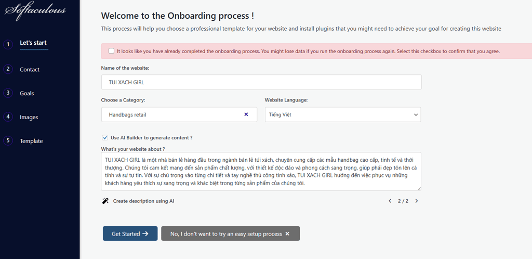The image size is (532, 259).
Task: Open the Website Language dropdown
Action: [342, 114]
